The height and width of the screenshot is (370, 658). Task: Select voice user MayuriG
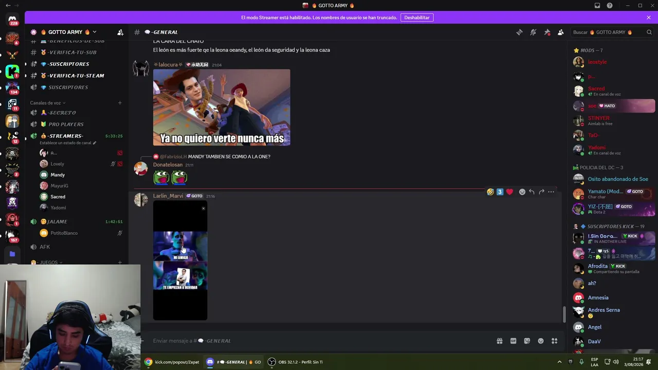click(59, 186)
